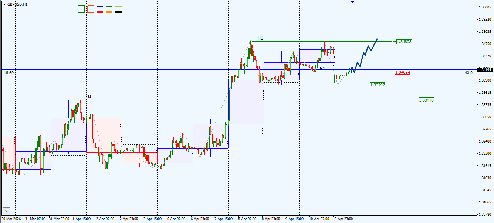The width and height of the screenshot is (494, 223).
Task: Toggle the light green line indicator
Action: 118,7
